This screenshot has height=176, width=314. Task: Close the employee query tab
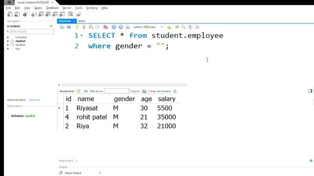pyautogui.click(x=74, y=21)
